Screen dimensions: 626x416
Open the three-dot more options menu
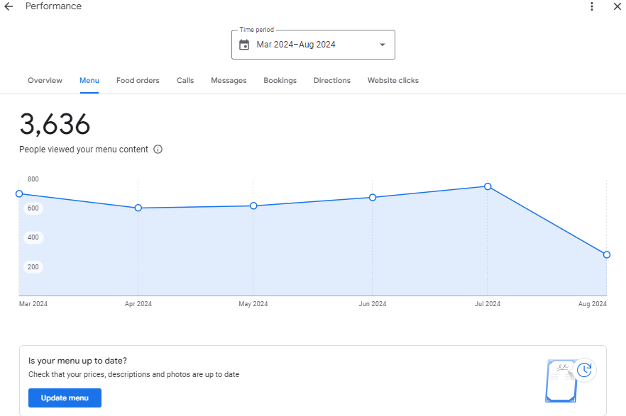(x=592, y=6)
